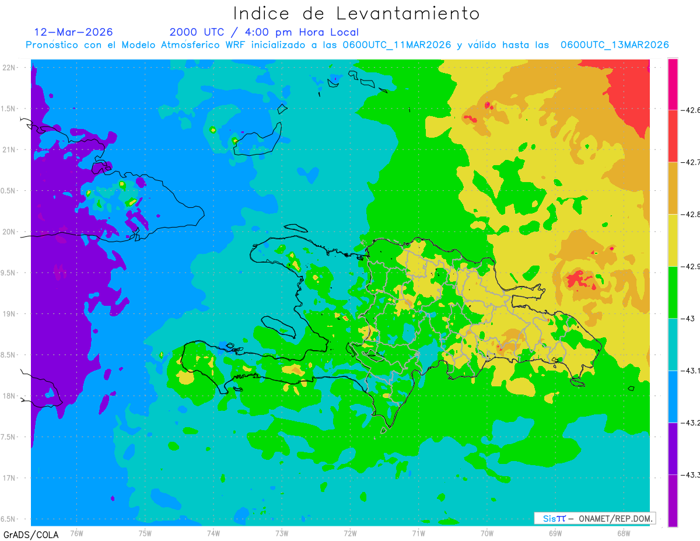Select the yellow legend segment above -42.9
Image resolution: width=700 pixels, height=541 pixels.
coord(673,240)
